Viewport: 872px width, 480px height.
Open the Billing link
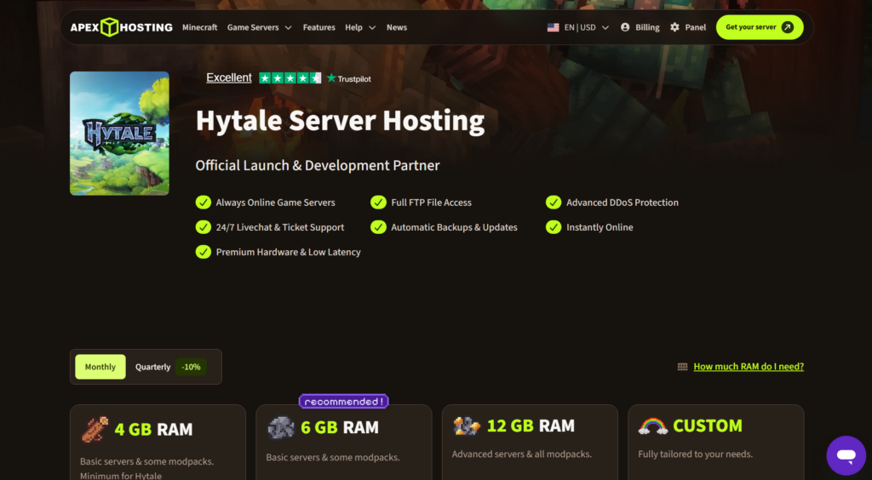[647, 27]
